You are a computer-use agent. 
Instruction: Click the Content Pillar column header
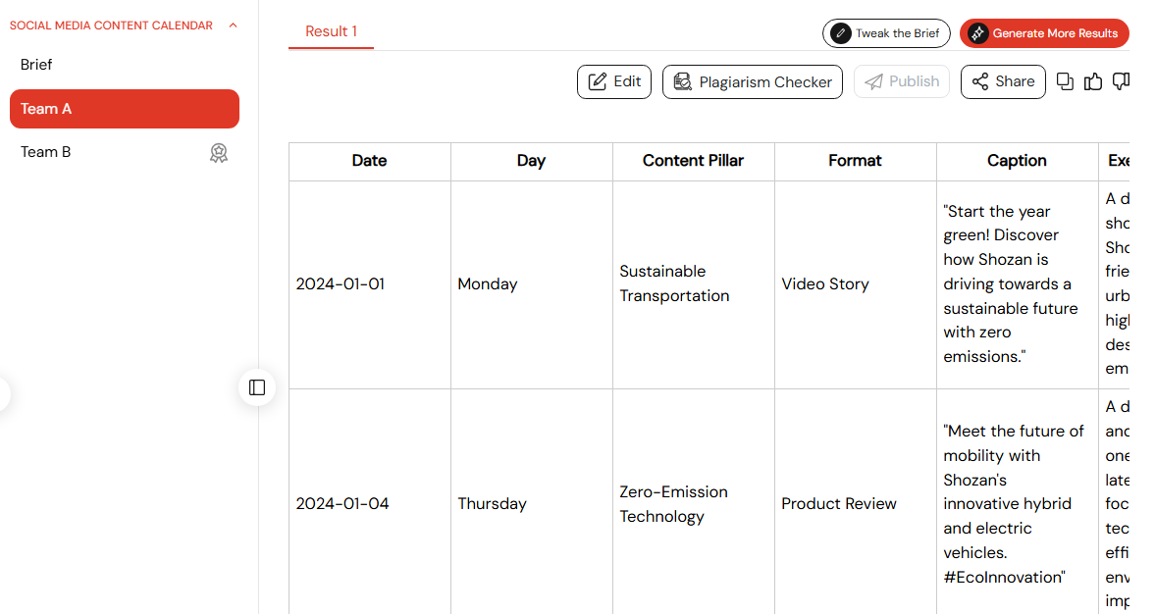[x=694, y=161]
